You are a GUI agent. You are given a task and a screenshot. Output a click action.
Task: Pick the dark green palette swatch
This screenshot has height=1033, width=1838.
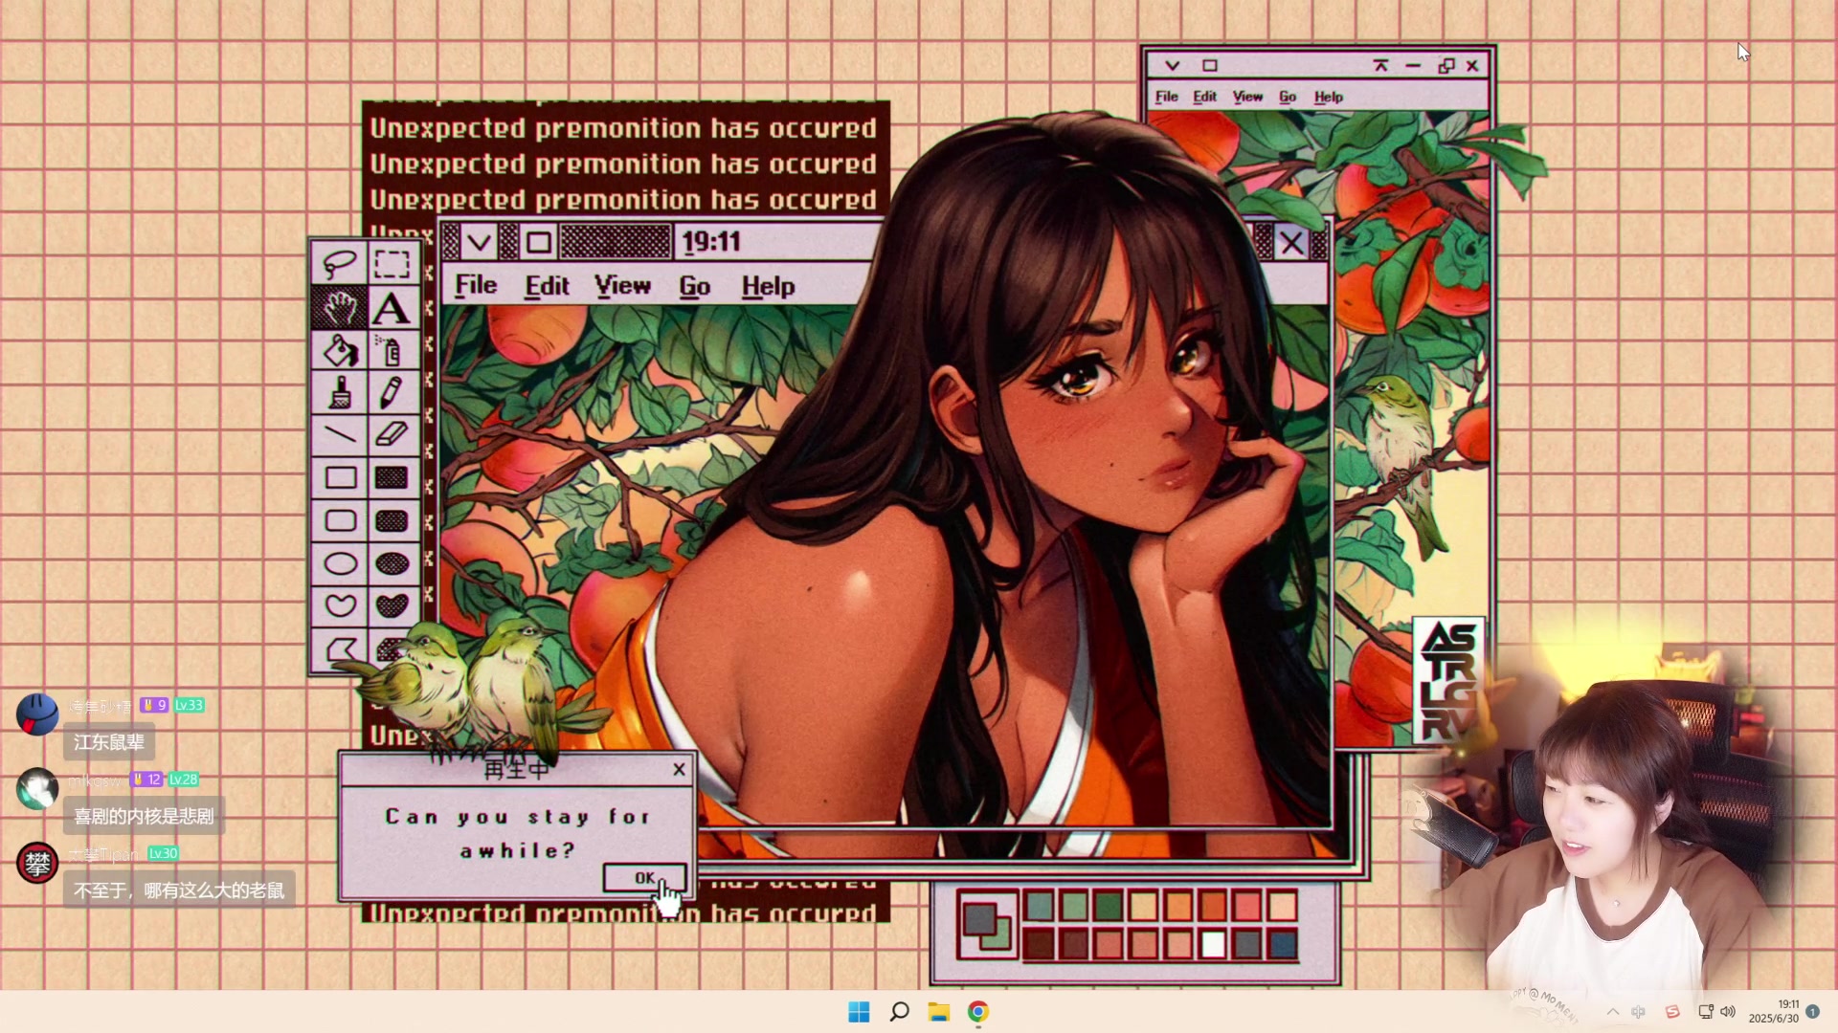[1109, 905]
